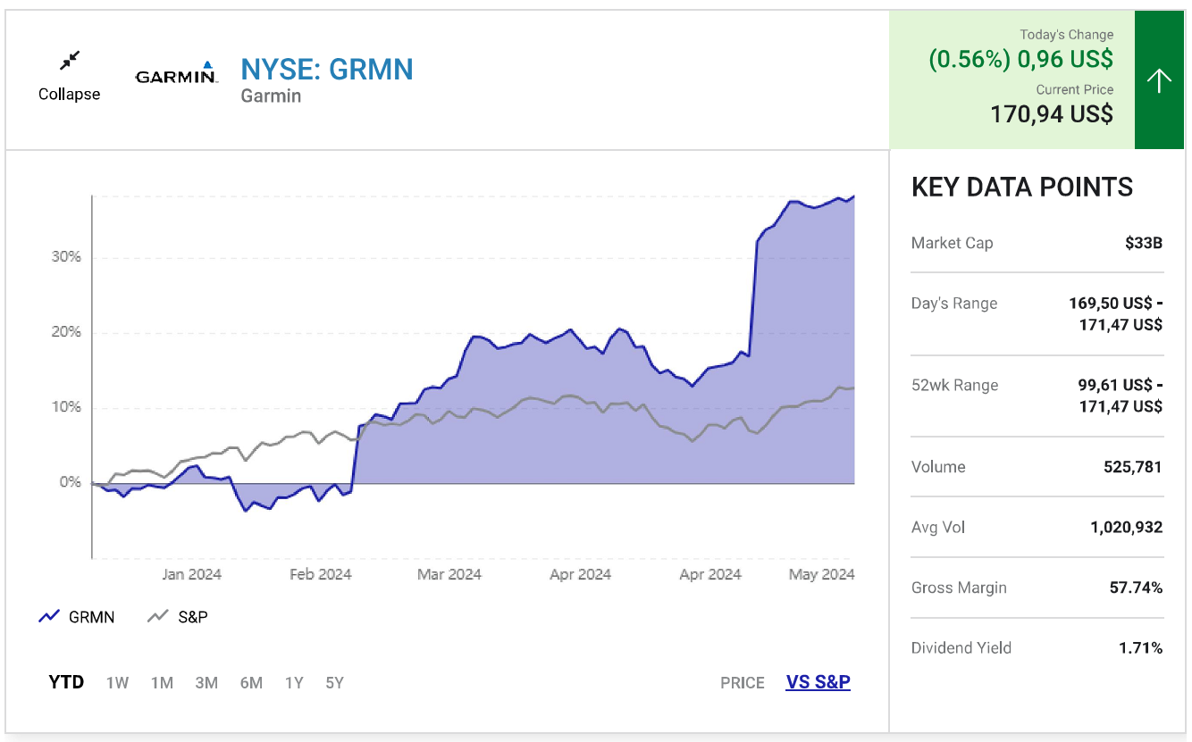The width and height of the screenshot is (1192, 742).
Task: Click the GRMN legend line icon
Action: [x=49, y=617]
